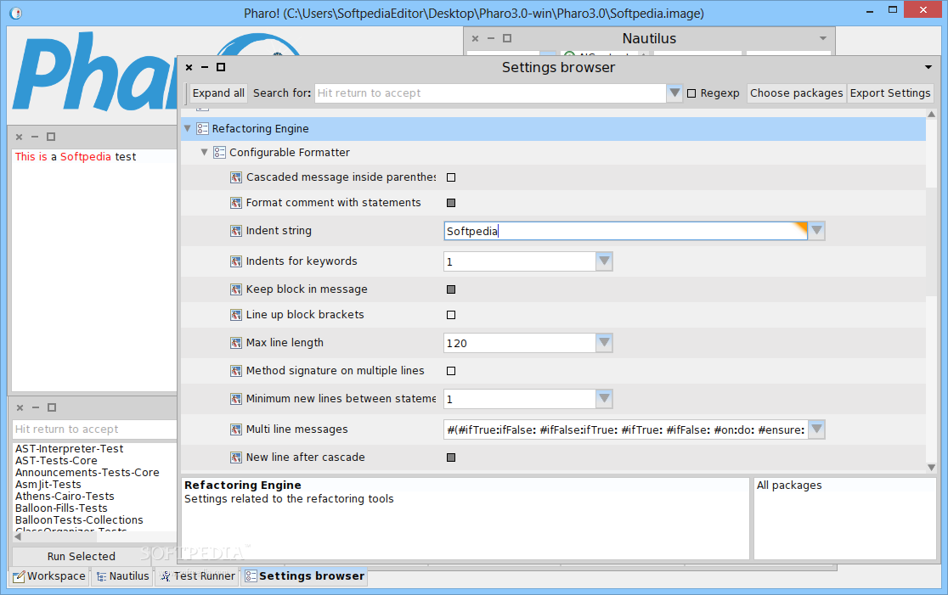Maximize the Nautilus window

tap(507, 38)
